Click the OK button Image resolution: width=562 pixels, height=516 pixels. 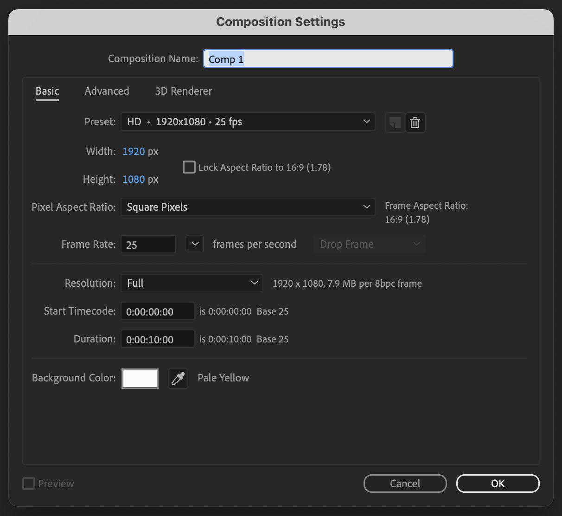[498, 483]
